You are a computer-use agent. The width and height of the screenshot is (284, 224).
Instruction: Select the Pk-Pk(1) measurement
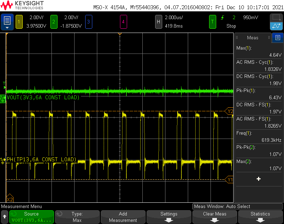click(259, 94)
